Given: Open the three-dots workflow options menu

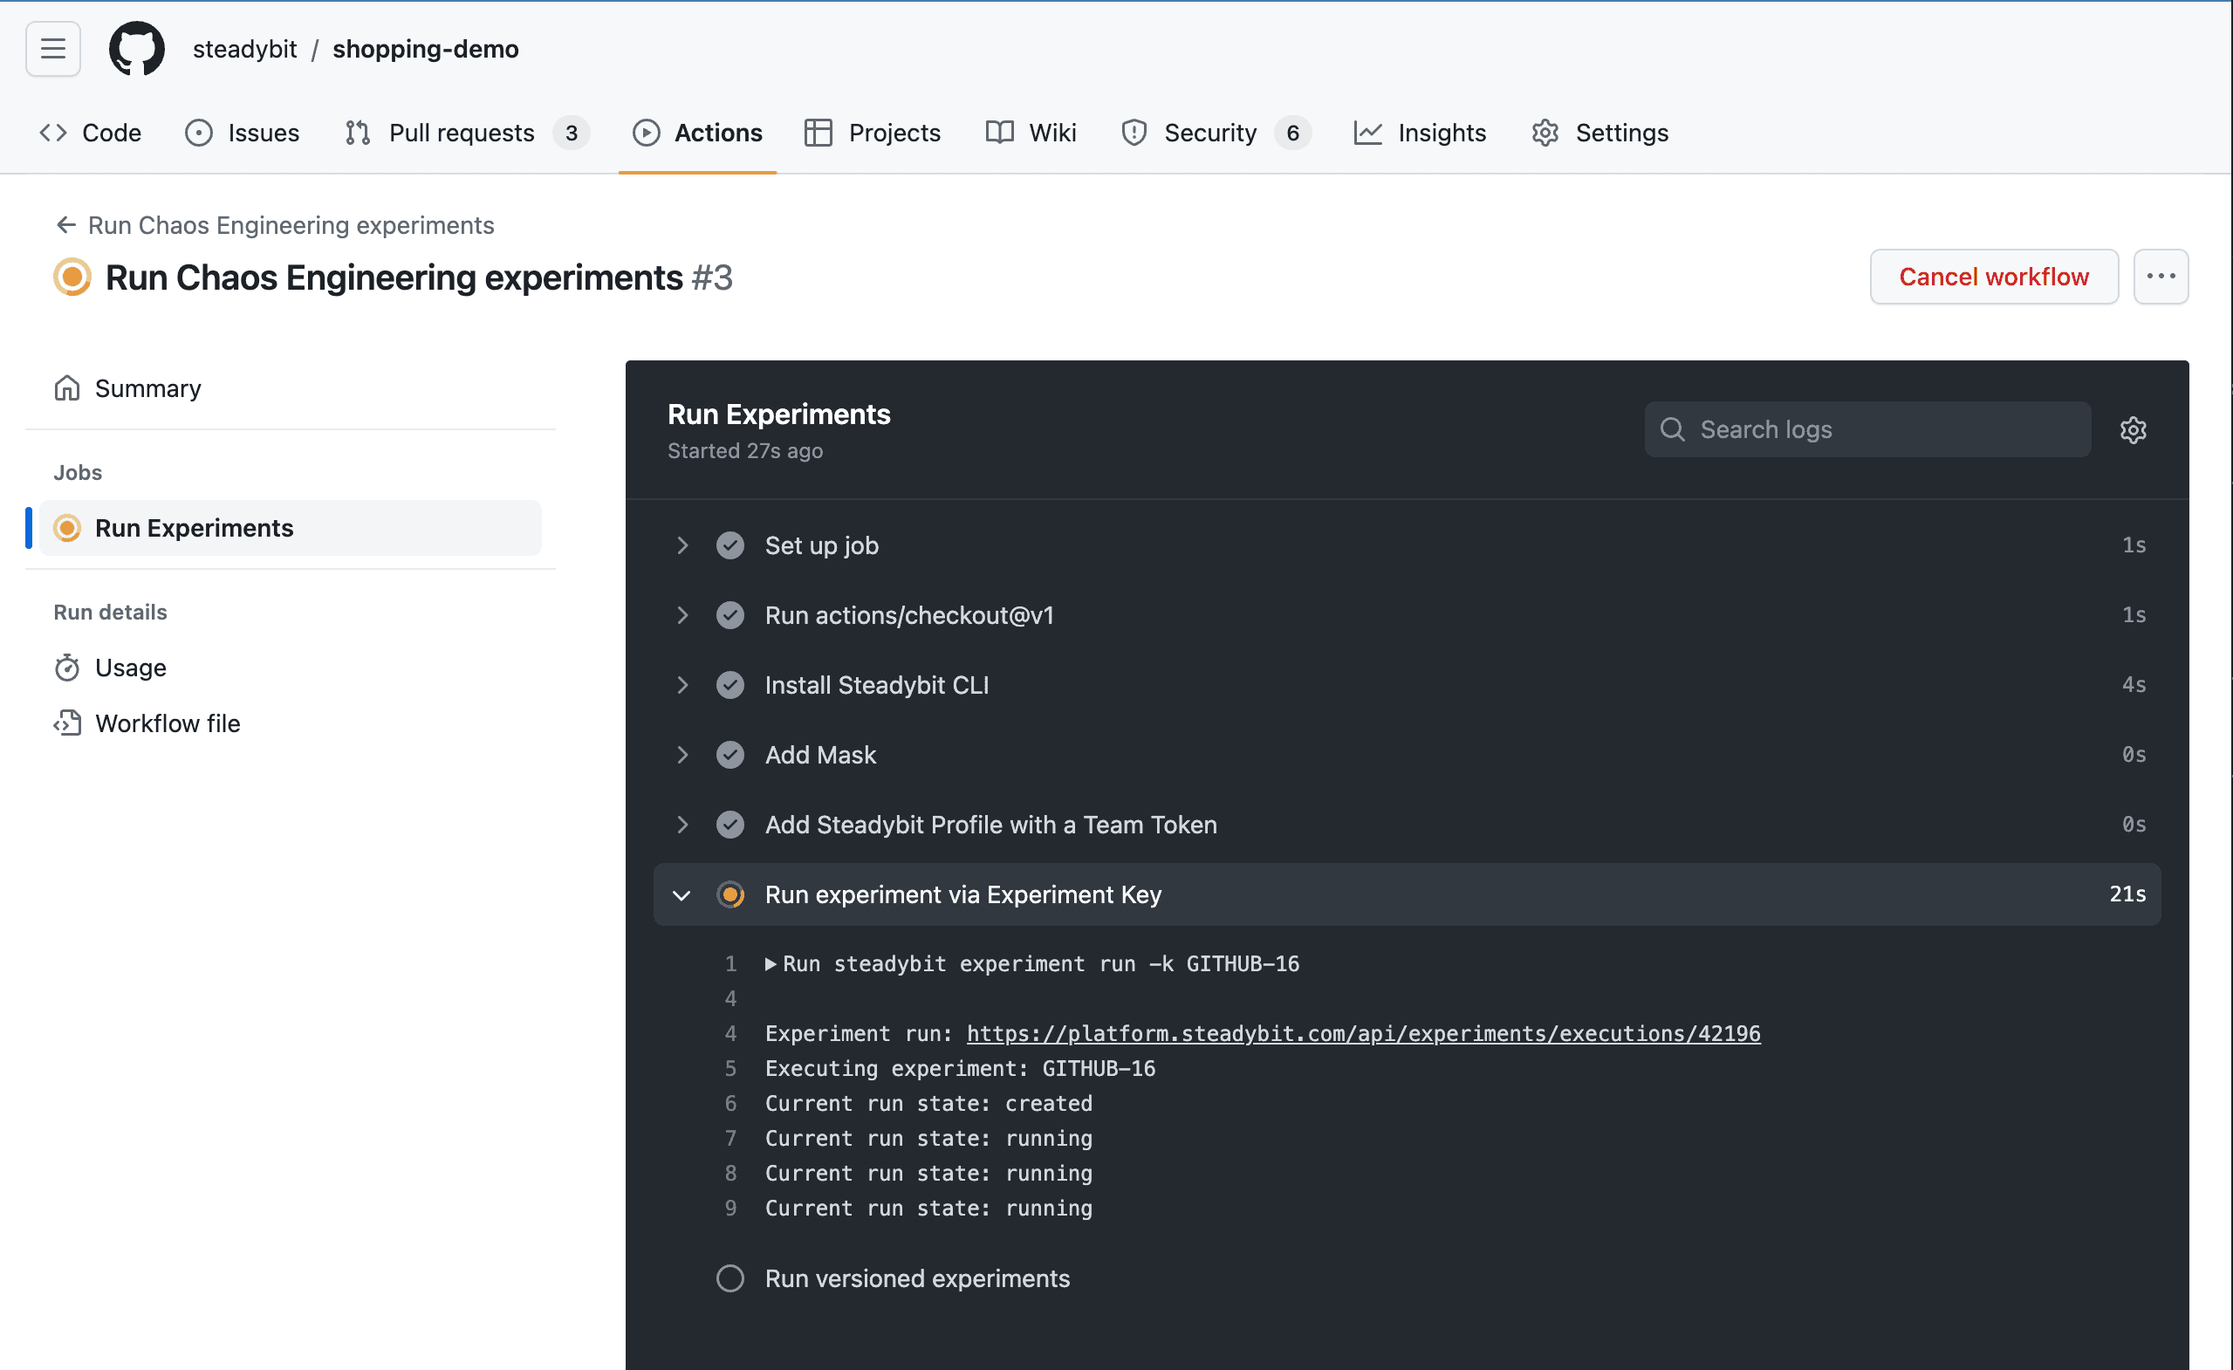Looking at the screenshot, I should click(2161, 277).
